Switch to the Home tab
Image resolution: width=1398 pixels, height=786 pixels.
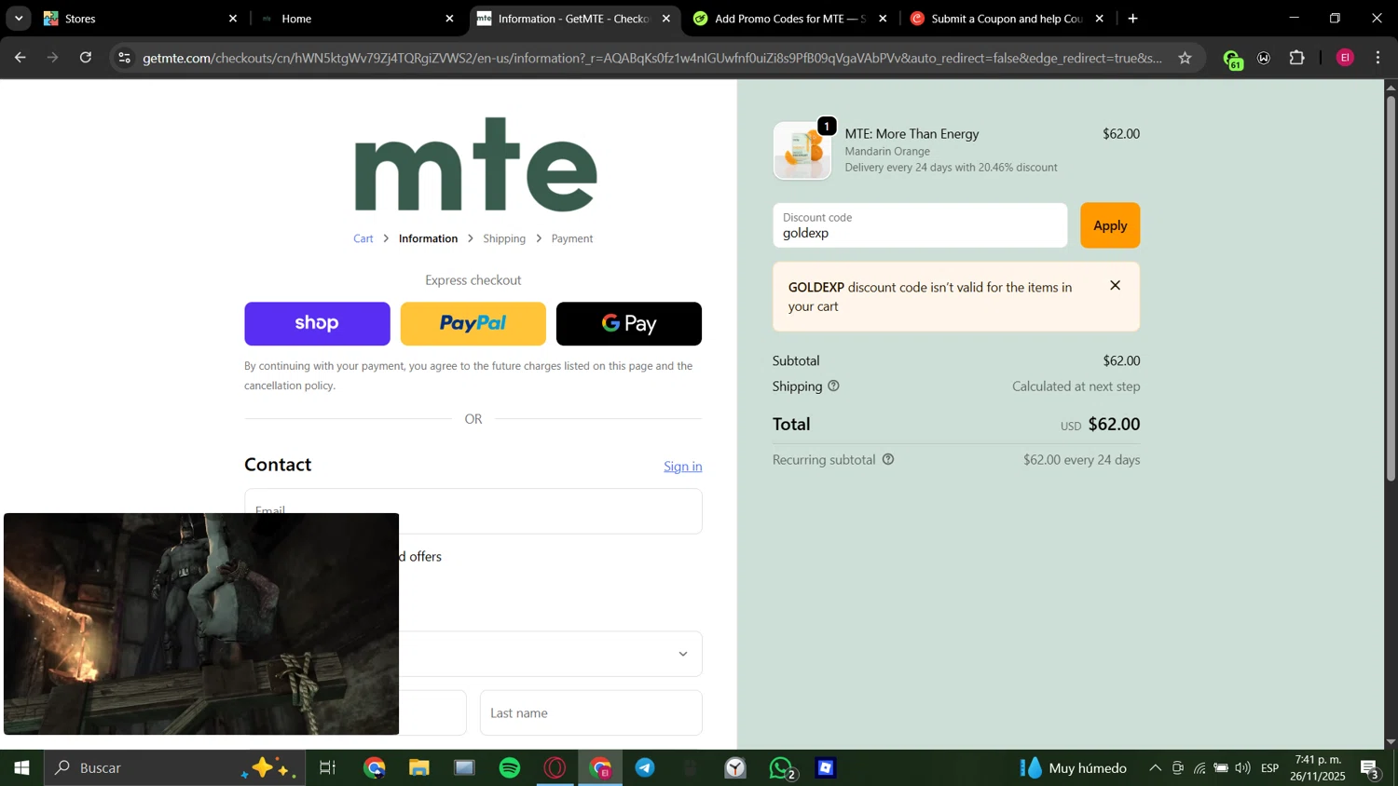[x=357, y=18]
